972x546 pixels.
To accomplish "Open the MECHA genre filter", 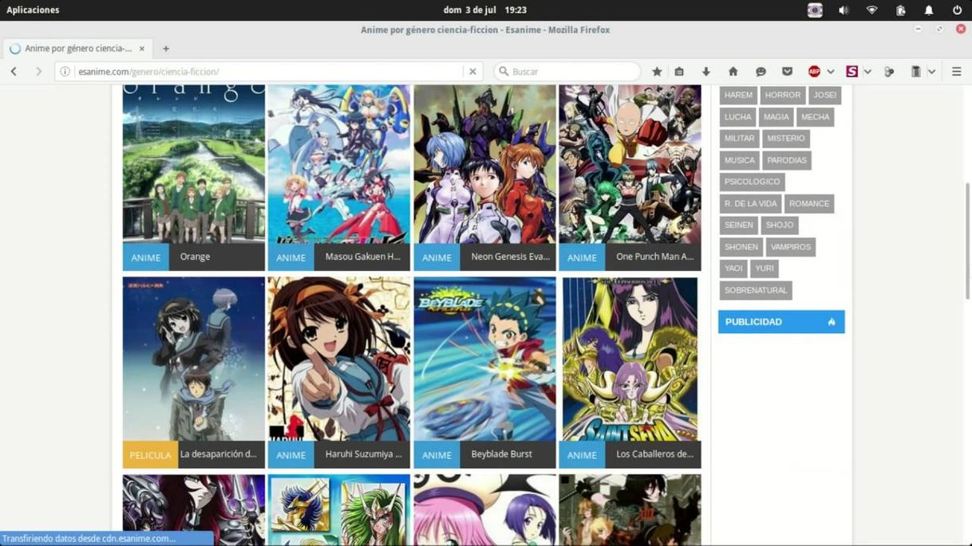I will [815, 116].
